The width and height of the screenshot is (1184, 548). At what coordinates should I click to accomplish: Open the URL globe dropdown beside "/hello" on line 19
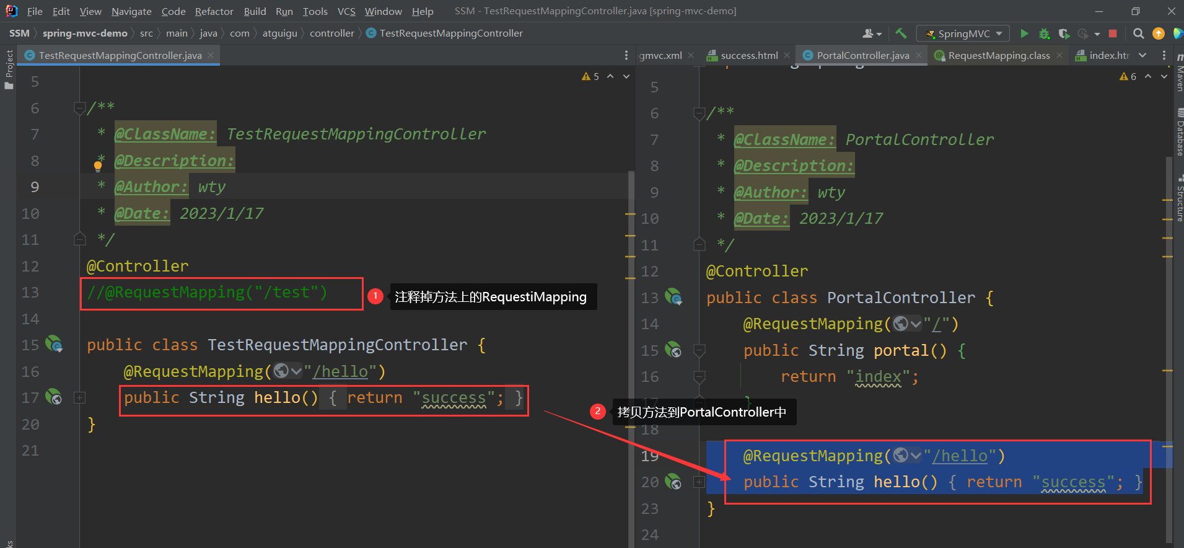pos(908,456)
